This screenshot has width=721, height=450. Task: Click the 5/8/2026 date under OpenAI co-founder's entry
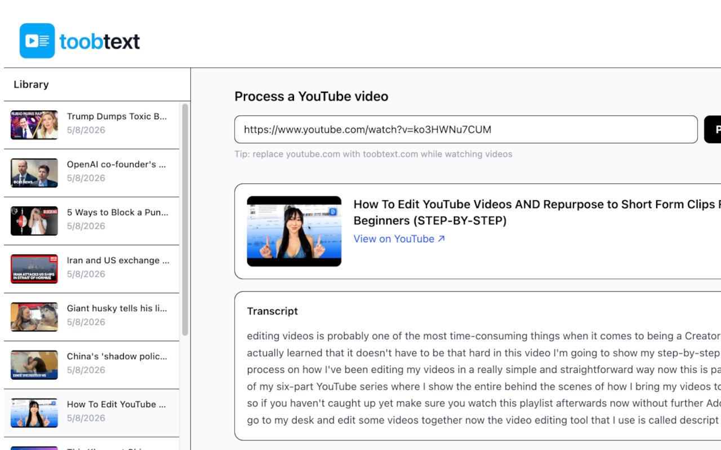tap(86, 178)
